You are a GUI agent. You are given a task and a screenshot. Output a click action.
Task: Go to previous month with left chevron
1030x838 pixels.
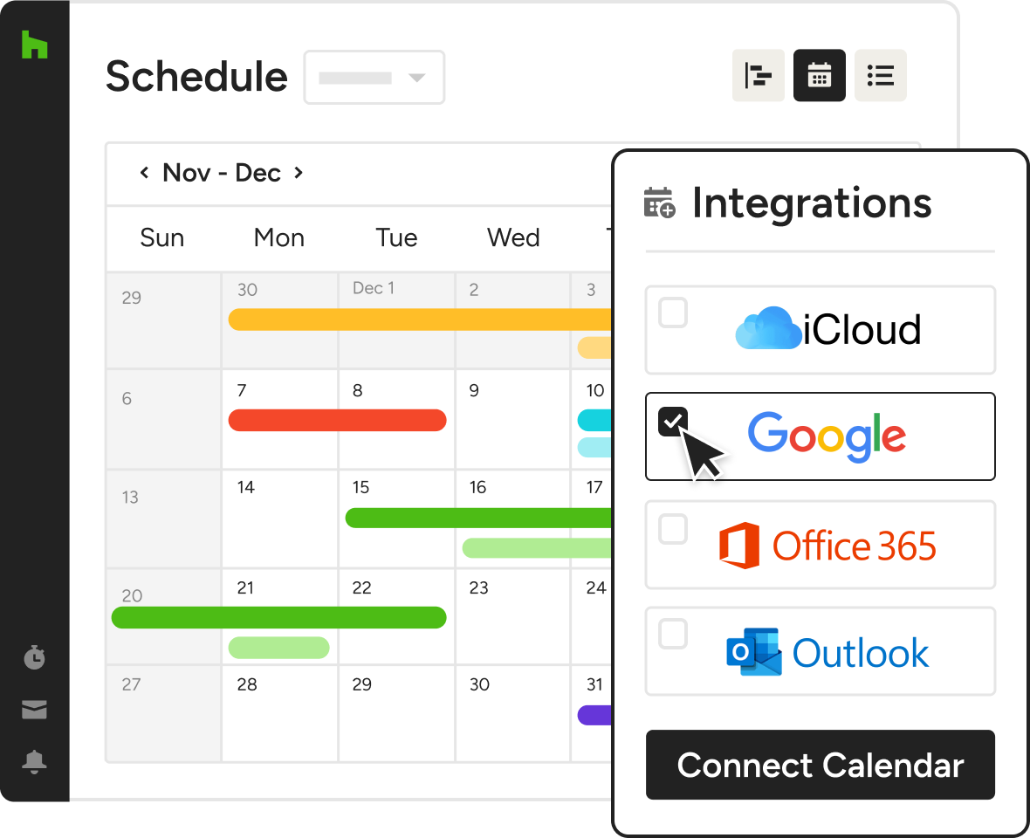[144, 173]
